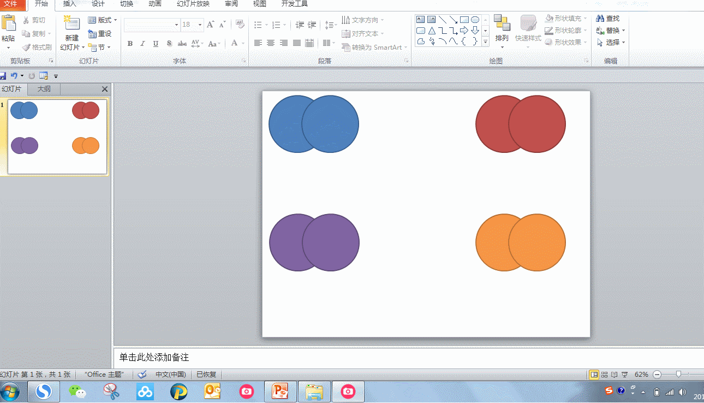Expand the Select (选择) dropdown menu

point(612,43)
